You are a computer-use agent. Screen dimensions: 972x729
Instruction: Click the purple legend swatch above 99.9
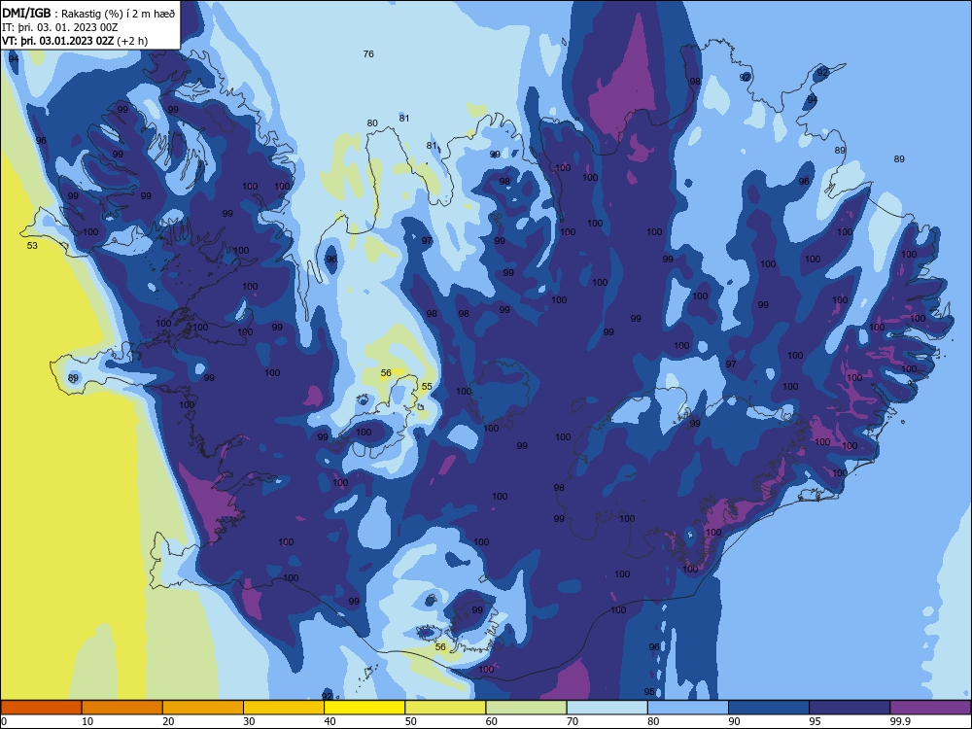click(x=930, y=708)
